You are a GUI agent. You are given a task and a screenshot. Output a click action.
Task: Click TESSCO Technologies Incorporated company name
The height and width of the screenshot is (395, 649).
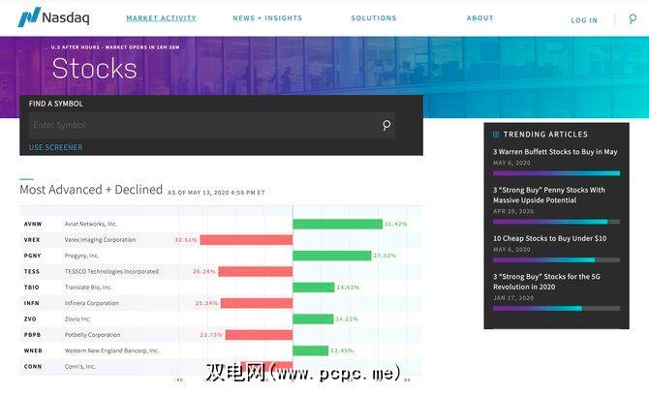[111, 271]
